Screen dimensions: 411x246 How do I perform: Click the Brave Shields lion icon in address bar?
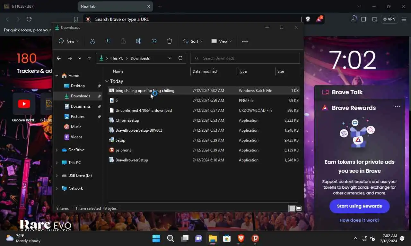point(308,19)
